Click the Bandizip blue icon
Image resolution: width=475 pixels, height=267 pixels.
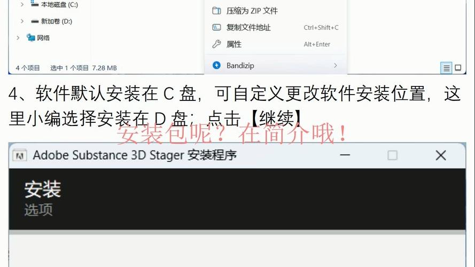(216, 65)
